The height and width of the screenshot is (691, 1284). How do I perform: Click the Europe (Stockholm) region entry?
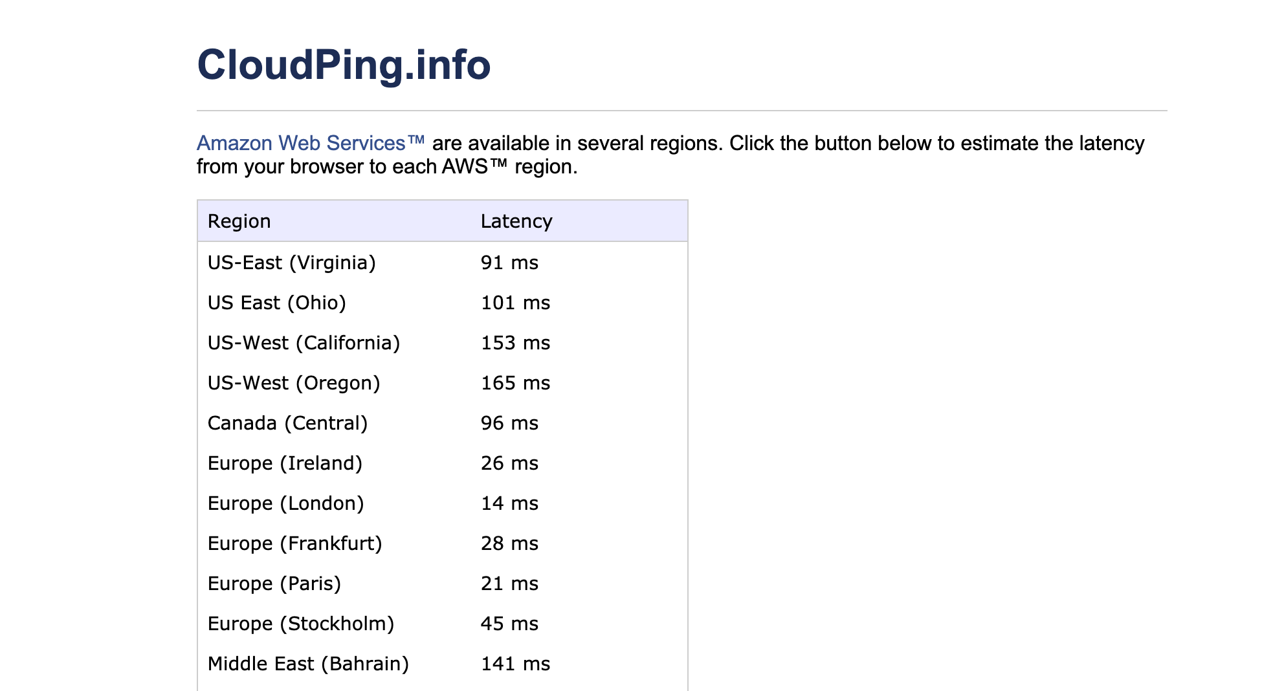(300, 623)
